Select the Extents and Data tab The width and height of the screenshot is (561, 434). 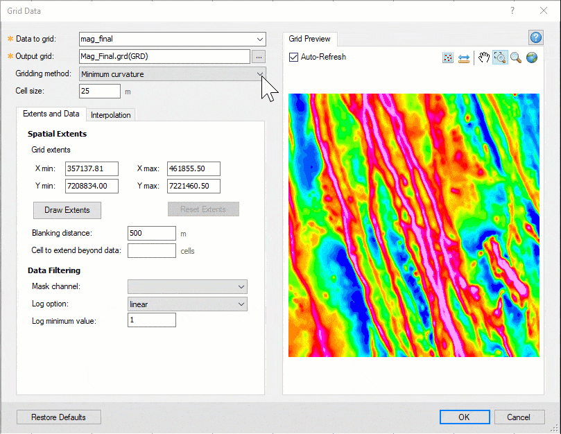(x=51, y=114)
